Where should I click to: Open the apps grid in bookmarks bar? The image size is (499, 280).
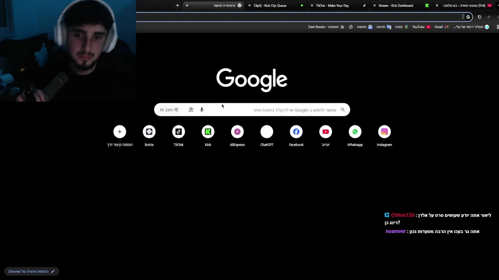click(497, 27)
